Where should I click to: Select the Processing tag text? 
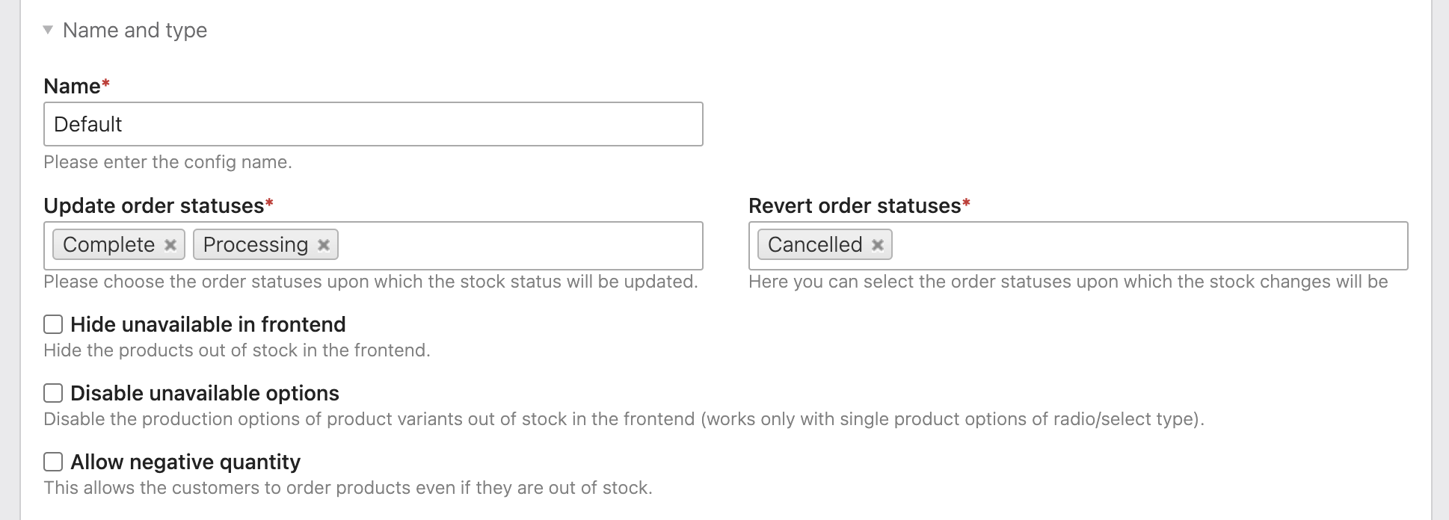pyautogui.click(x=255, y=245)
